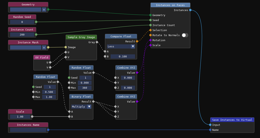The height and width of the screenshot is (138, 260).
Task: Select the Instance Count node header
Action: point(22,29)
